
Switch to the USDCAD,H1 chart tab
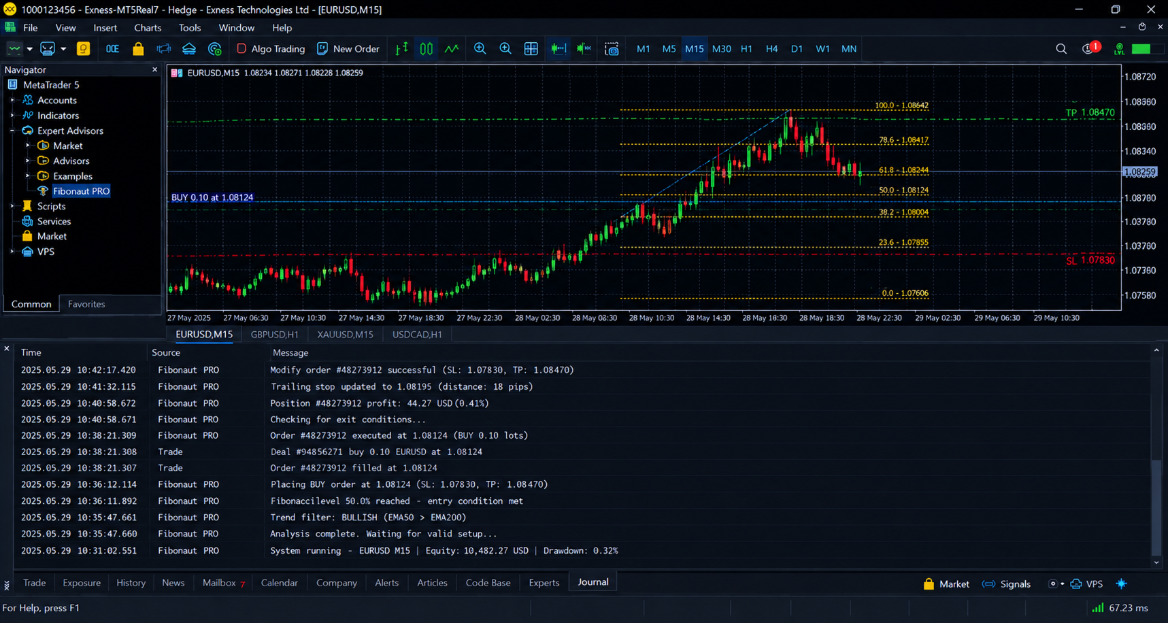(x=417, y=335)
